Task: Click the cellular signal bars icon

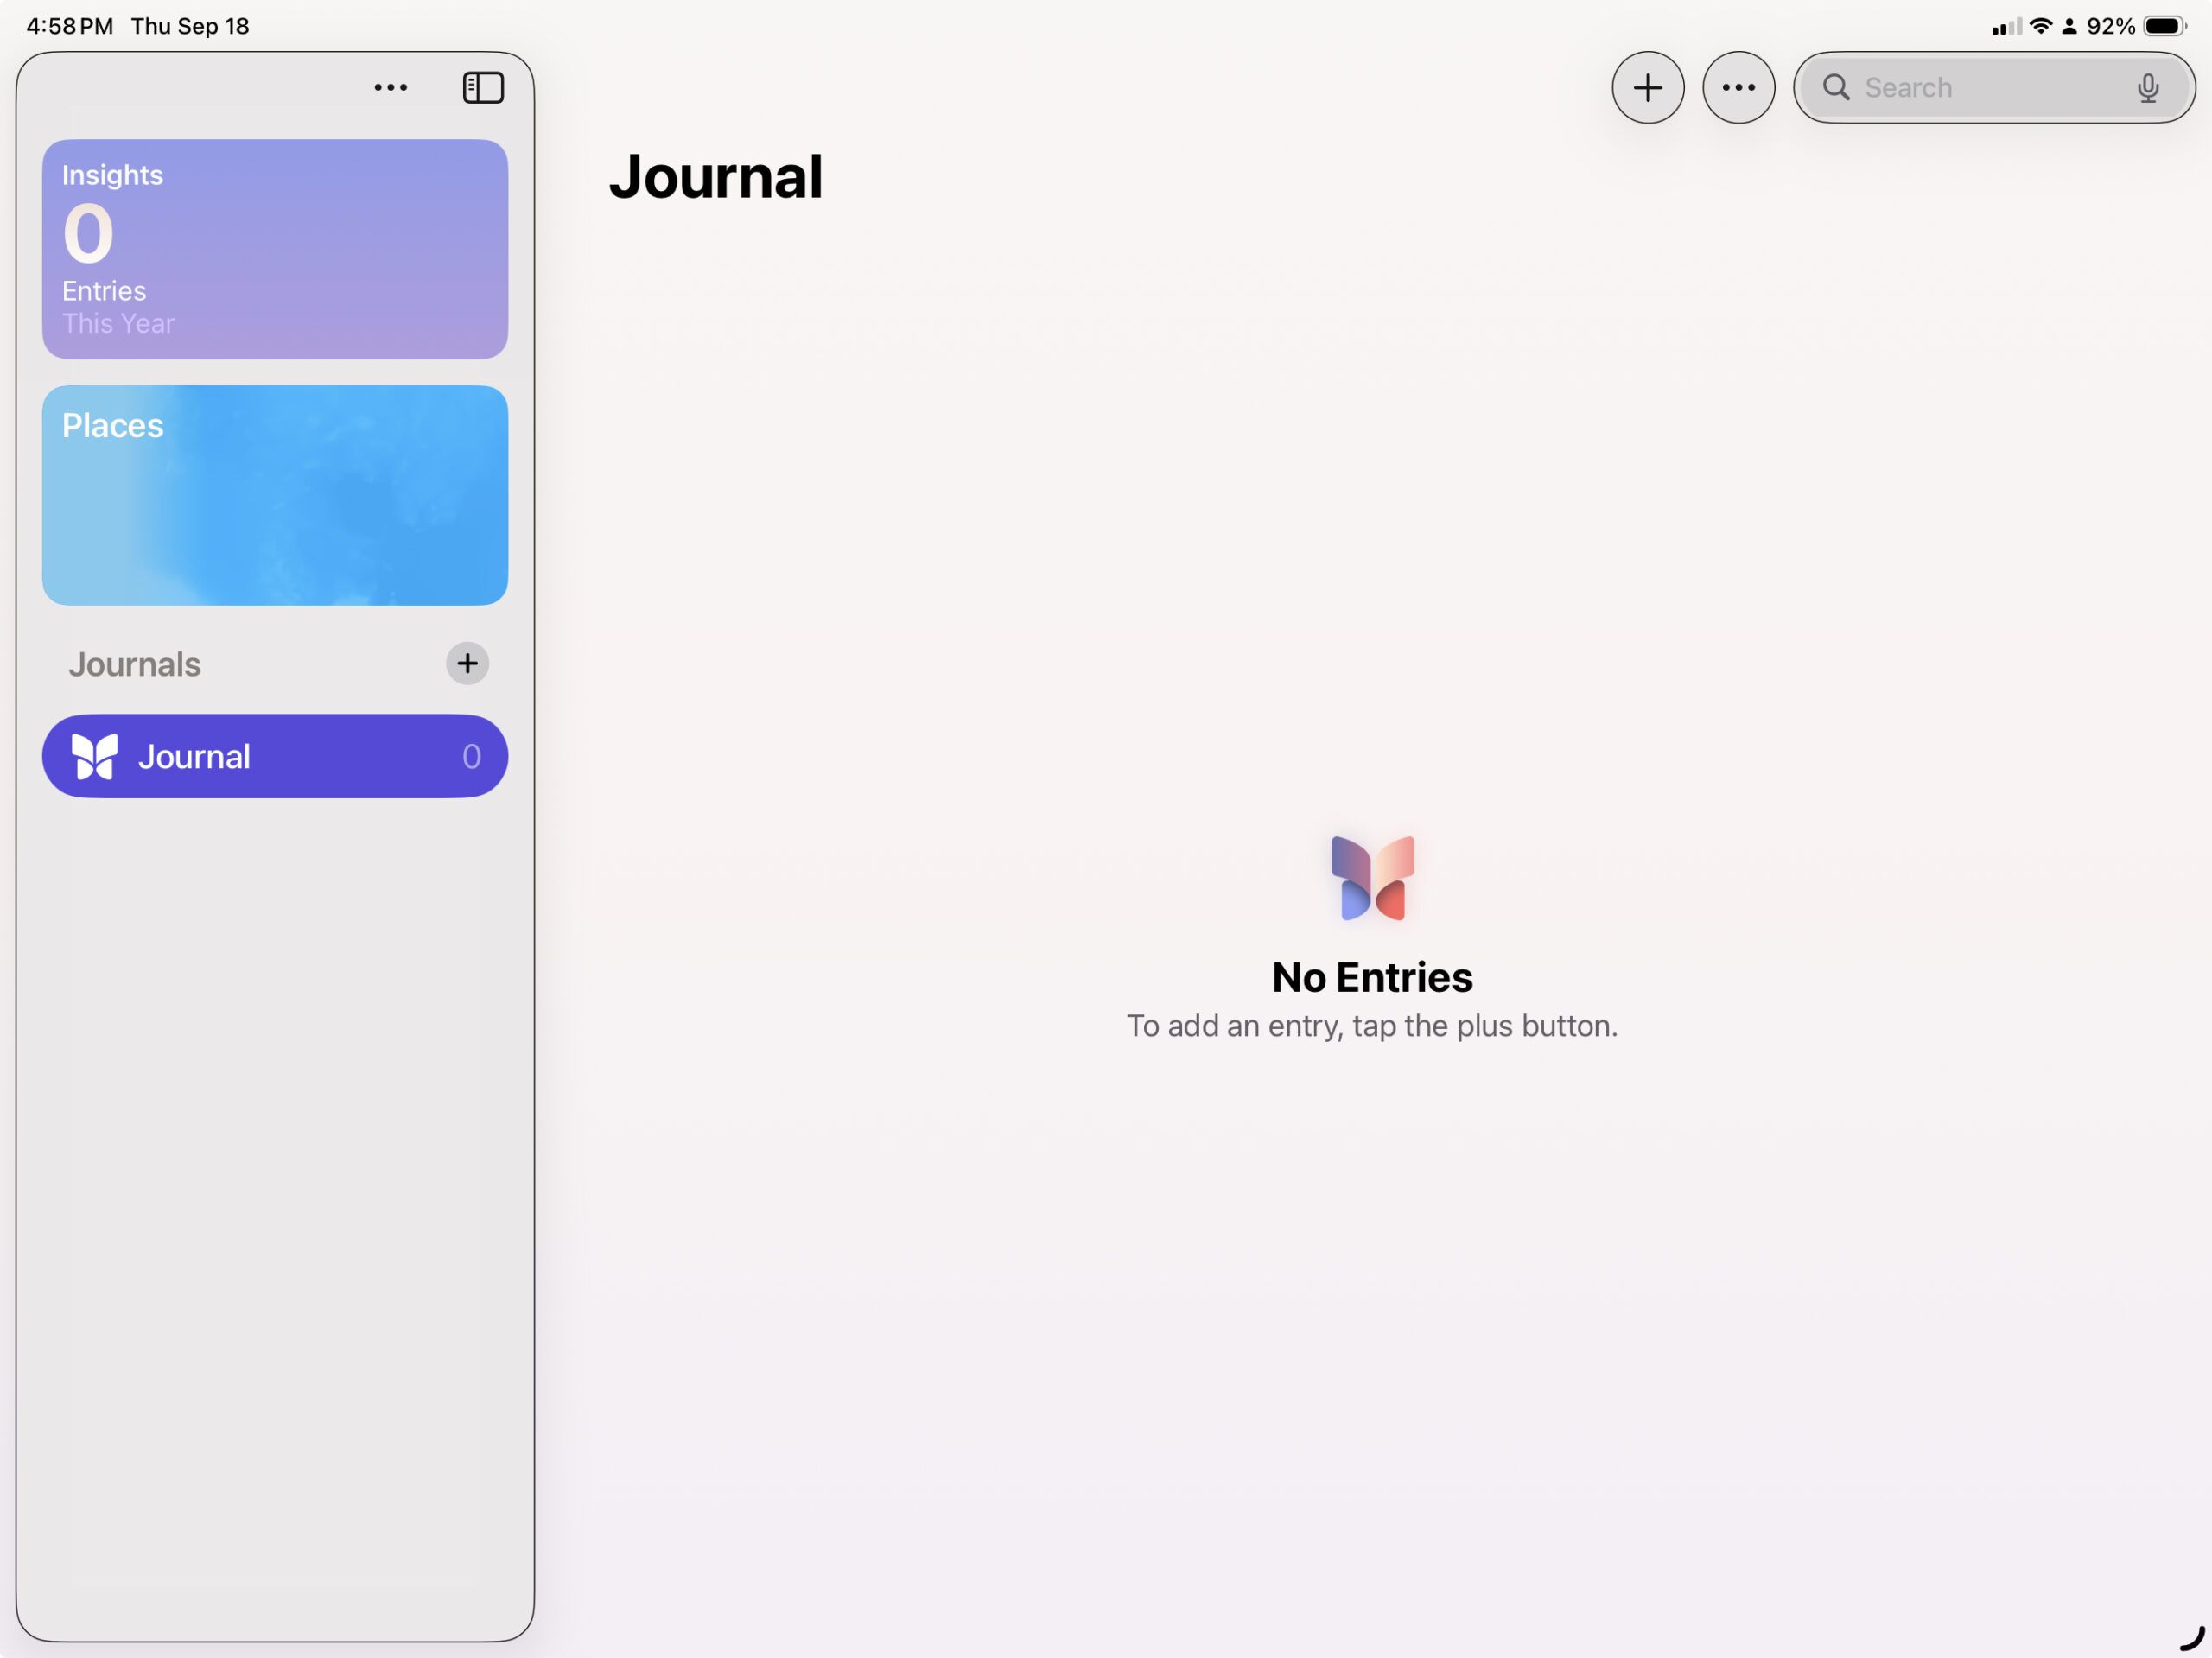Action: click(x=2006, y=27)
